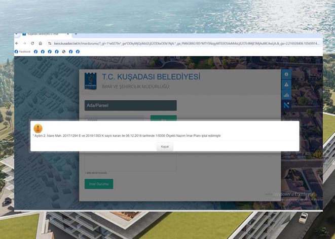The width and height of the screenshot is (335, 239).
Task: Click the bottom N-shaped icon in right sidebar
Action: coord(286,105)
